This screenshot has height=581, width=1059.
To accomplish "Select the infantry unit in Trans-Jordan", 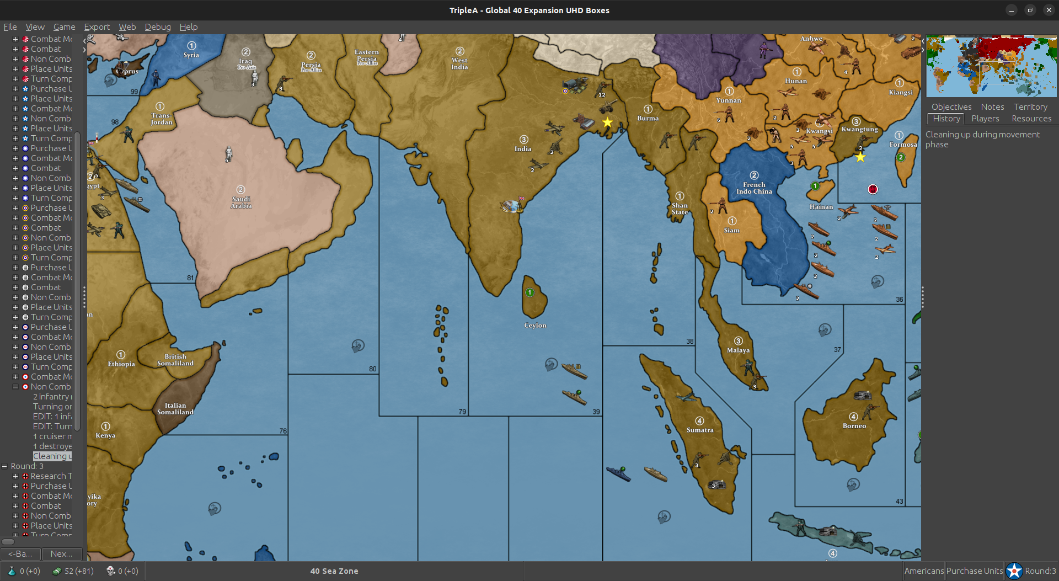I will point(128,134).
